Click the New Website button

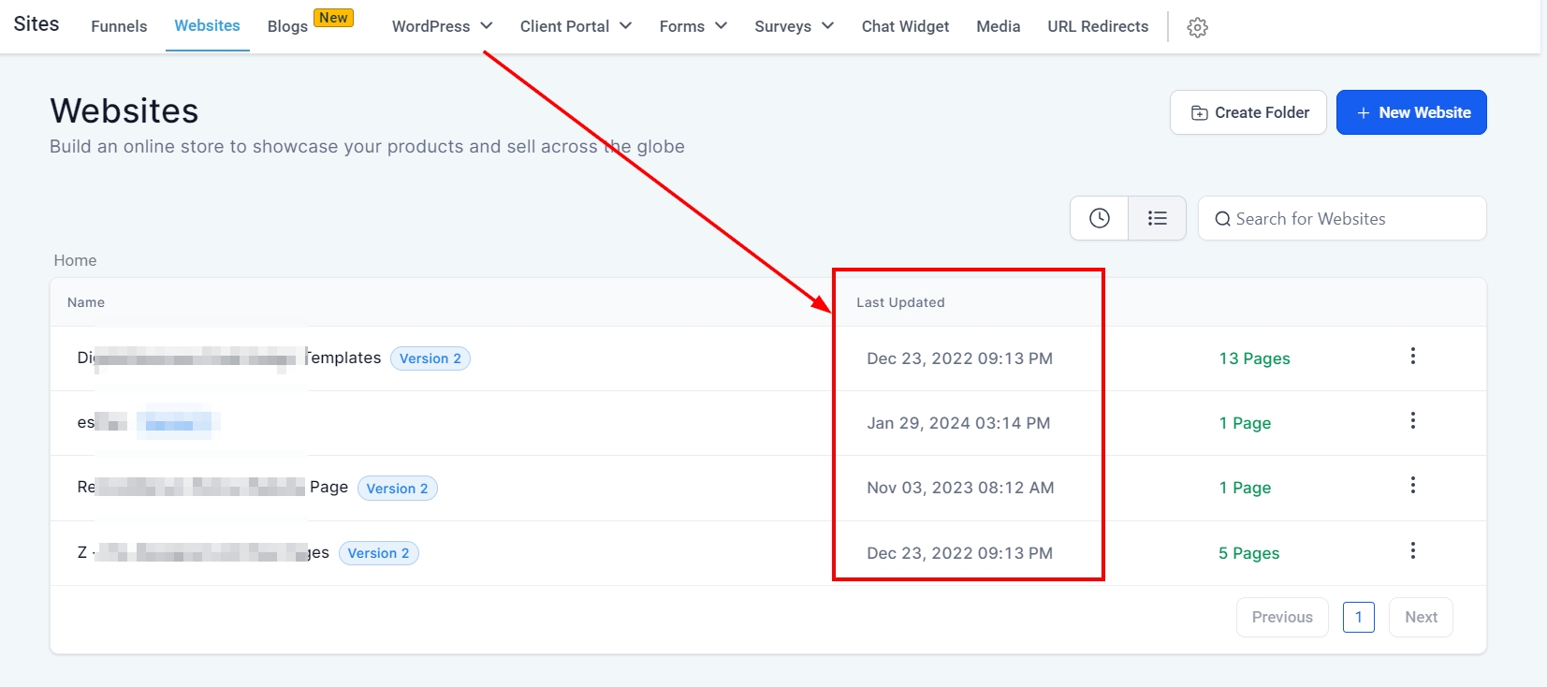[x=1410, y=112]
